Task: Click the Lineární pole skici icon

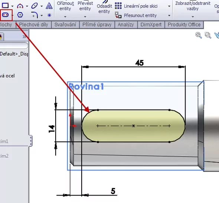Action: 118,6
